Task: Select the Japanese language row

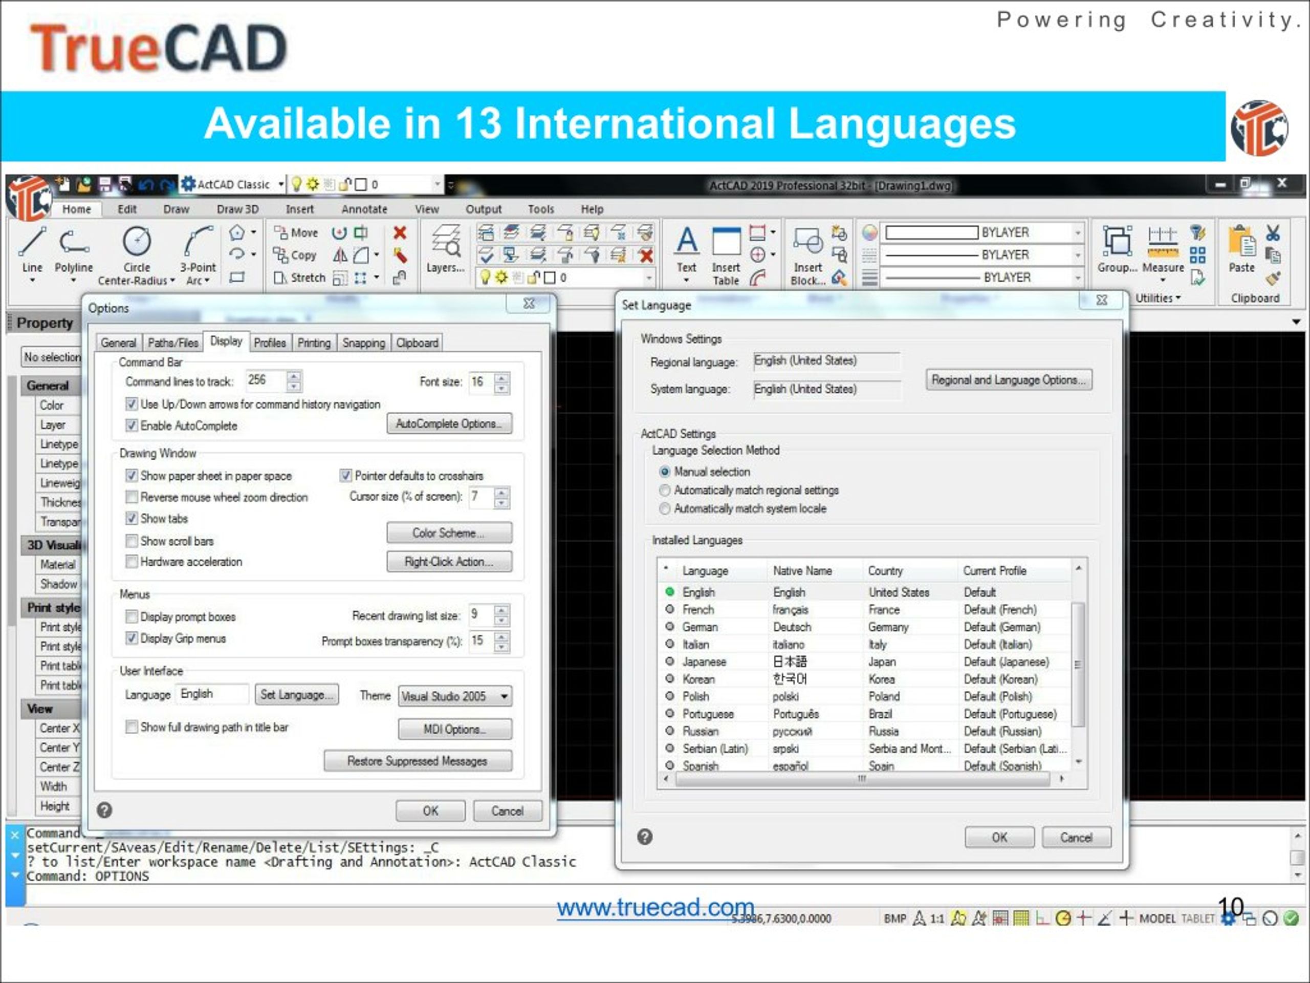Action: tap(865, 662)
